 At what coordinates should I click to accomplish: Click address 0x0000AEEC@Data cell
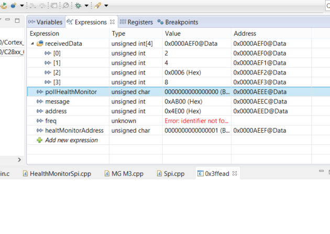(260, 102)
